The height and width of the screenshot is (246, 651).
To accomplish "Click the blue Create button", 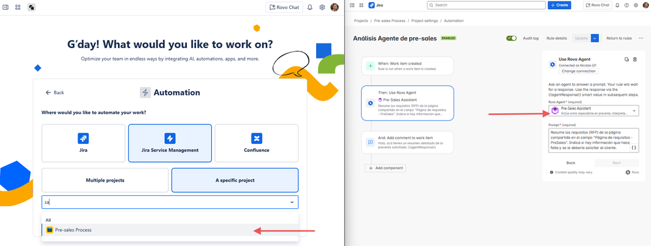I will point(559,5).
